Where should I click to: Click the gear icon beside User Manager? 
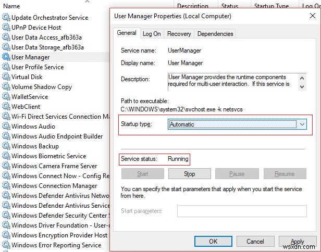tap(6, 57)
